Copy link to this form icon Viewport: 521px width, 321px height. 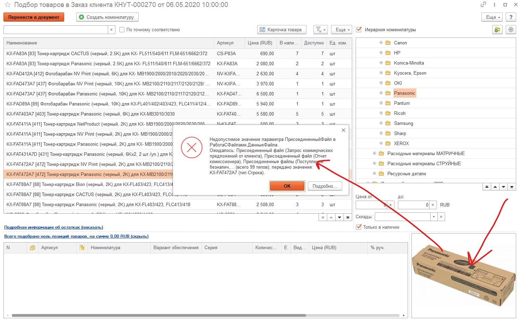pyautogui.click(x=483, y=5)
